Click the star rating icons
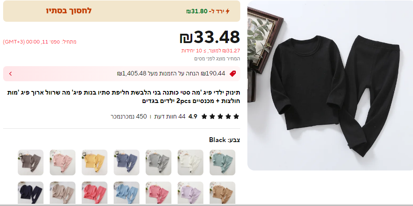Screen dimensions: 413x206 [220, 116]
